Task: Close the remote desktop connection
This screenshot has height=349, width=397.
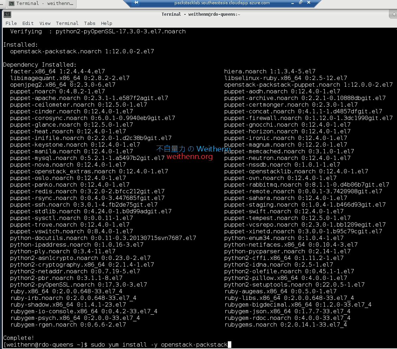Action: coord(309,2)
